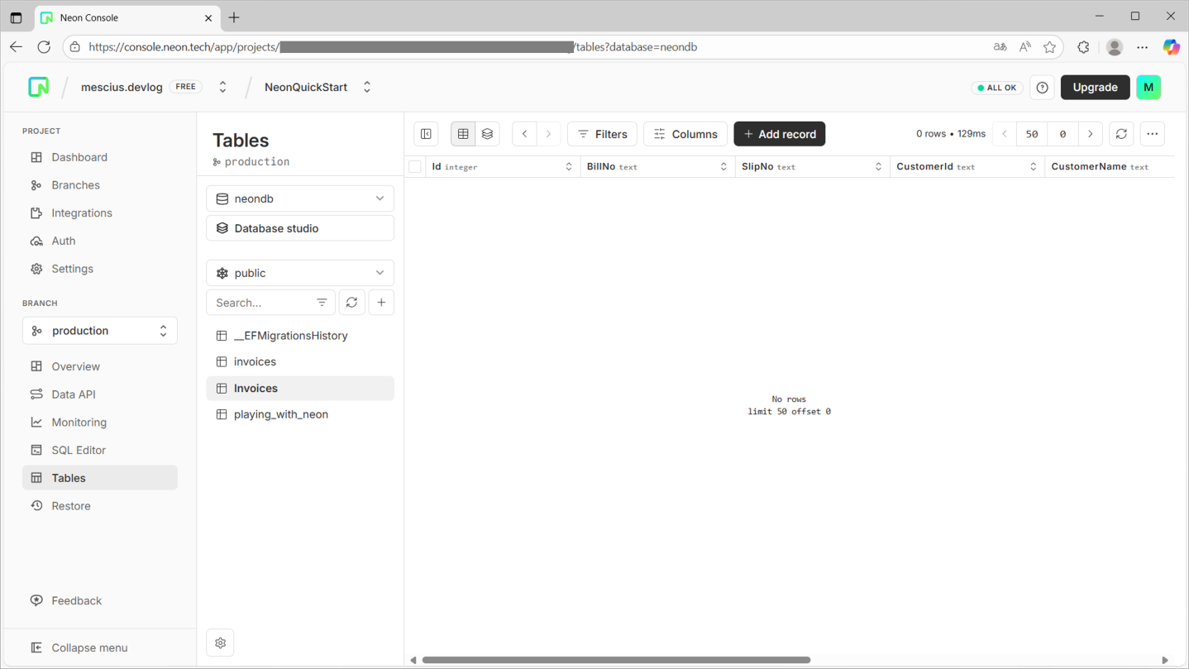Click the horizontal scrollbar under the table

pyautogui.click(x=616, y=660)
